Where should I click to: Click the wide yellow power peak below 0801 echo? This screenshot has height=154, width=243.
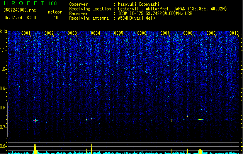(x=35, y=149)
